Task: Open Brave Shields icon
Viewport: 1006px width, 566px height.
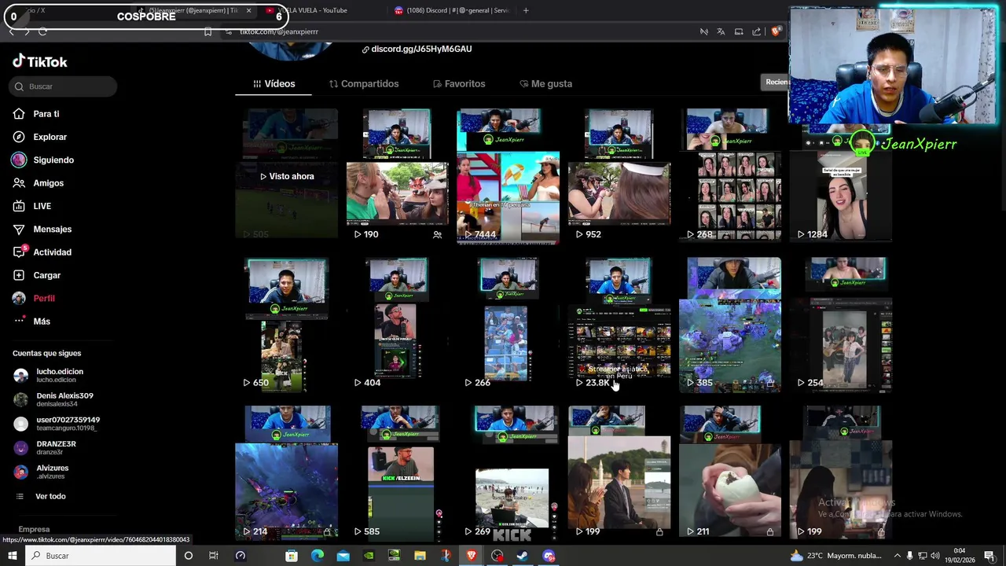Action: tap(776, 31)
